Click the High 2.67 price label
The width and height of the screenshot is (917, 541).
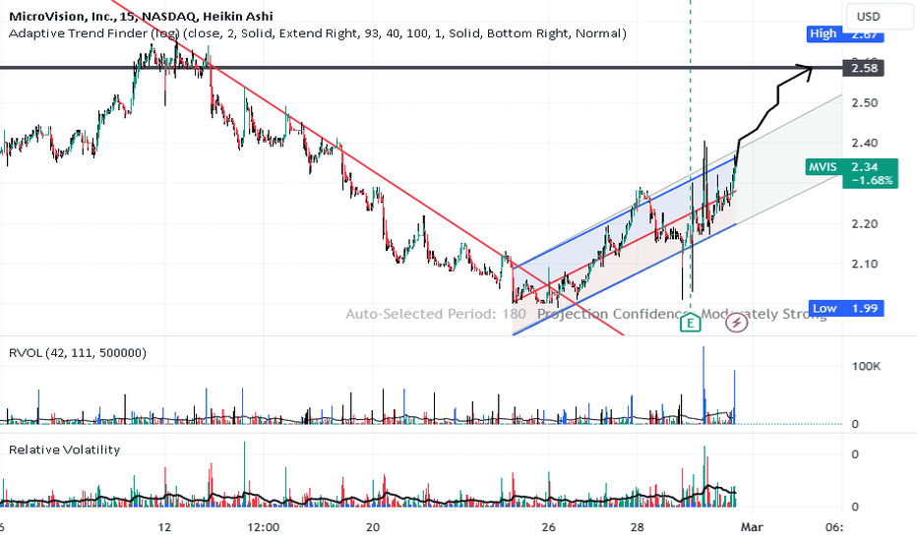coord(845,33)
